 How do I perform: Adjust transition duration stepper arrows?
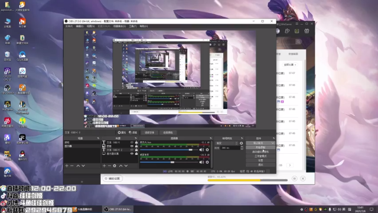click(x=242, y=148)
